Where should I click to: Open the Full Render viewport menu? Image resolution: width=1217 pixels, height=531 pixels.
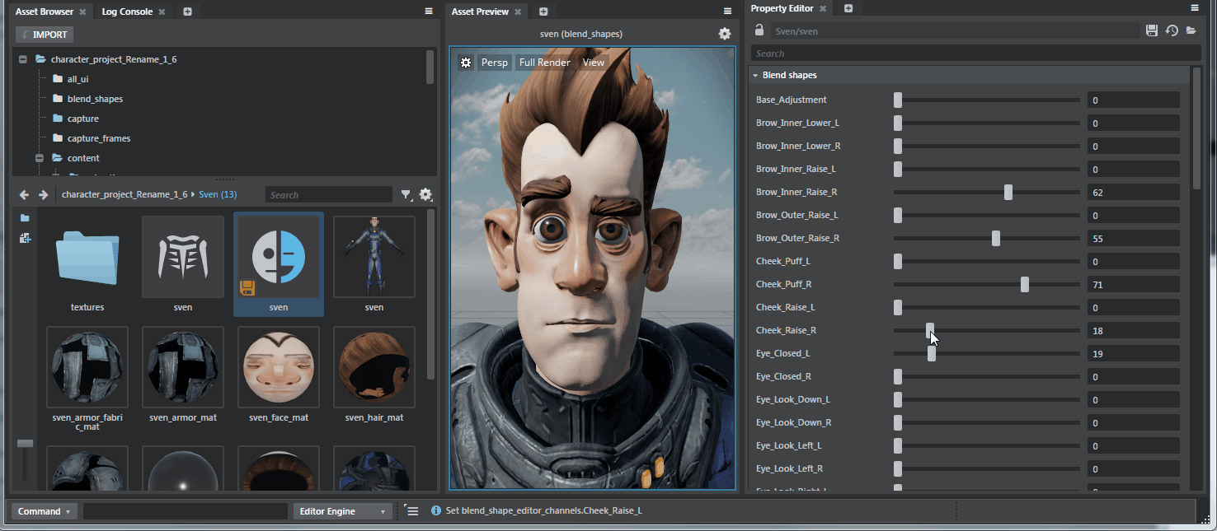pyautogui.click(x=544, y=63)
